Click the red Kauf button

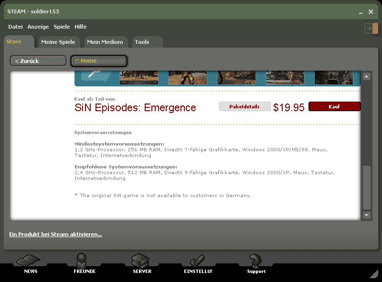coord(334,106)
